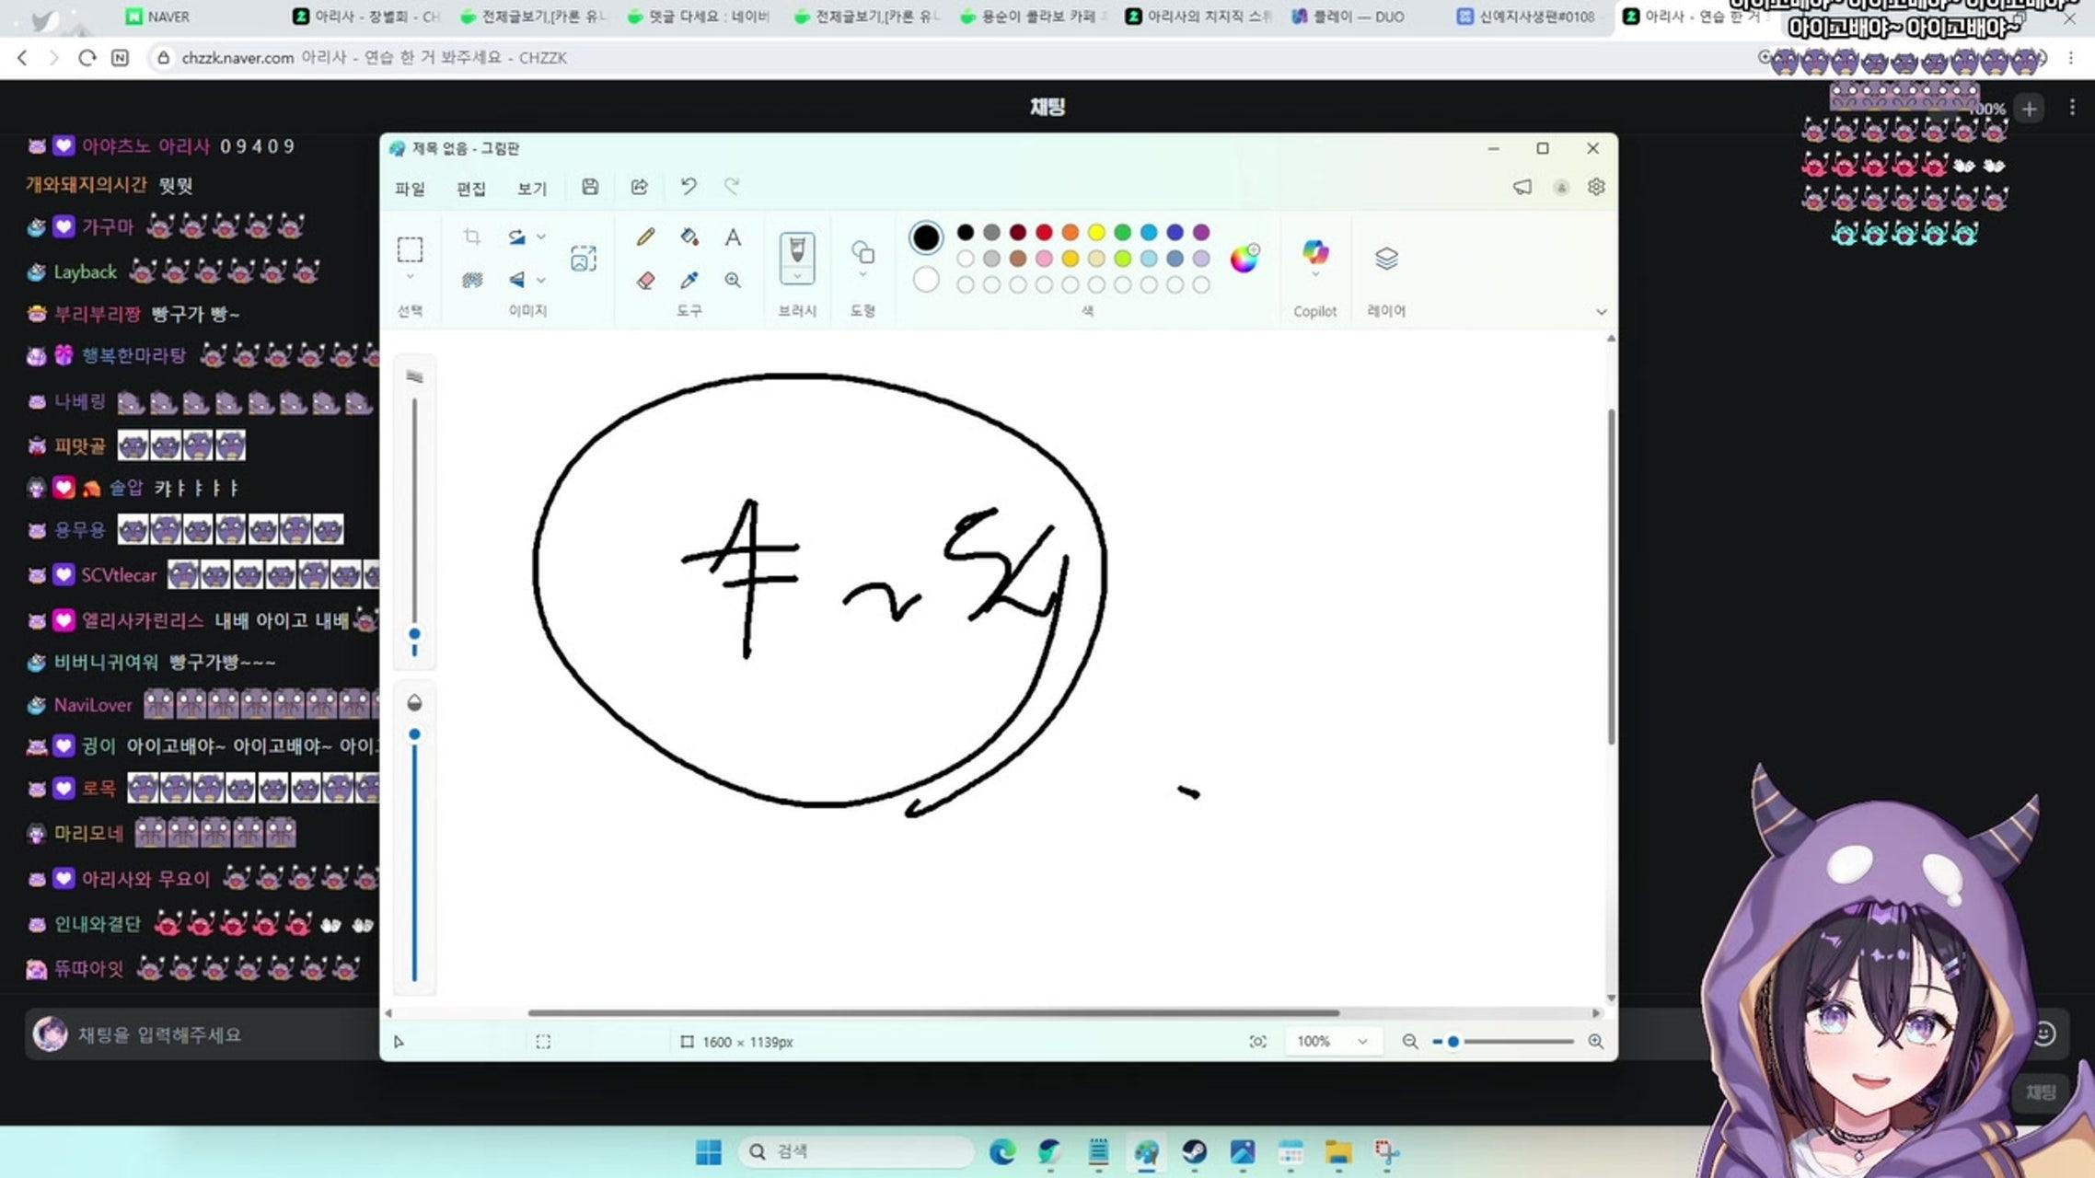The image size is (2095, 1178).
Task: Select black primary color circle
Action: (926, 237)
